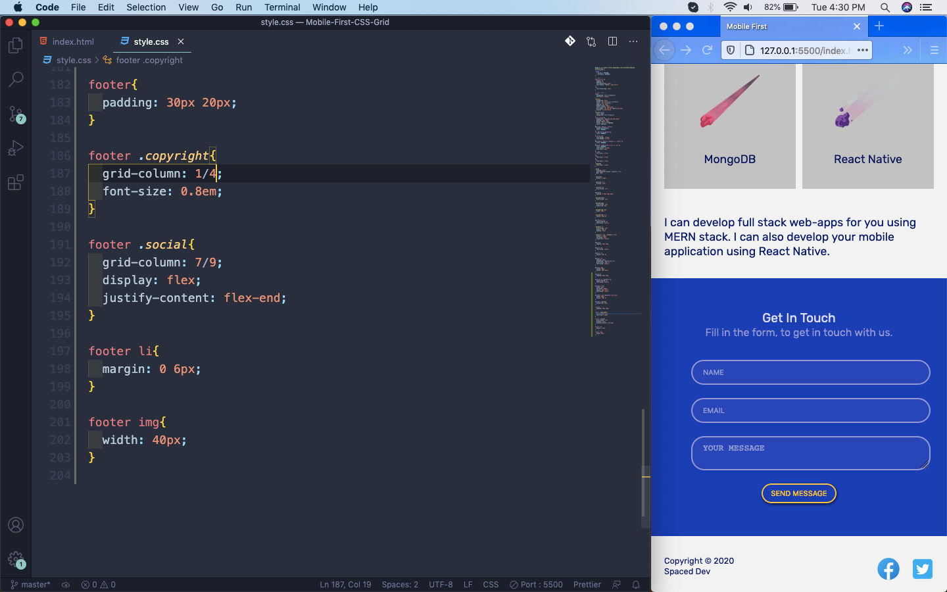Screen dimensions: 947x592
Task: Click Port : 5500 Live Server status
Action: coord(536,584)
